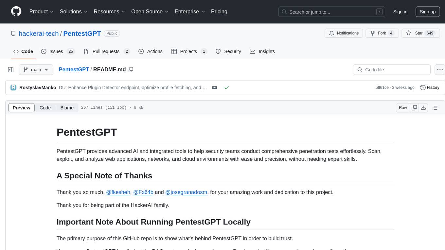445x250 pixels.
Task: Go to PentestGPT root in breadcrumb
Action: point(74,69)
